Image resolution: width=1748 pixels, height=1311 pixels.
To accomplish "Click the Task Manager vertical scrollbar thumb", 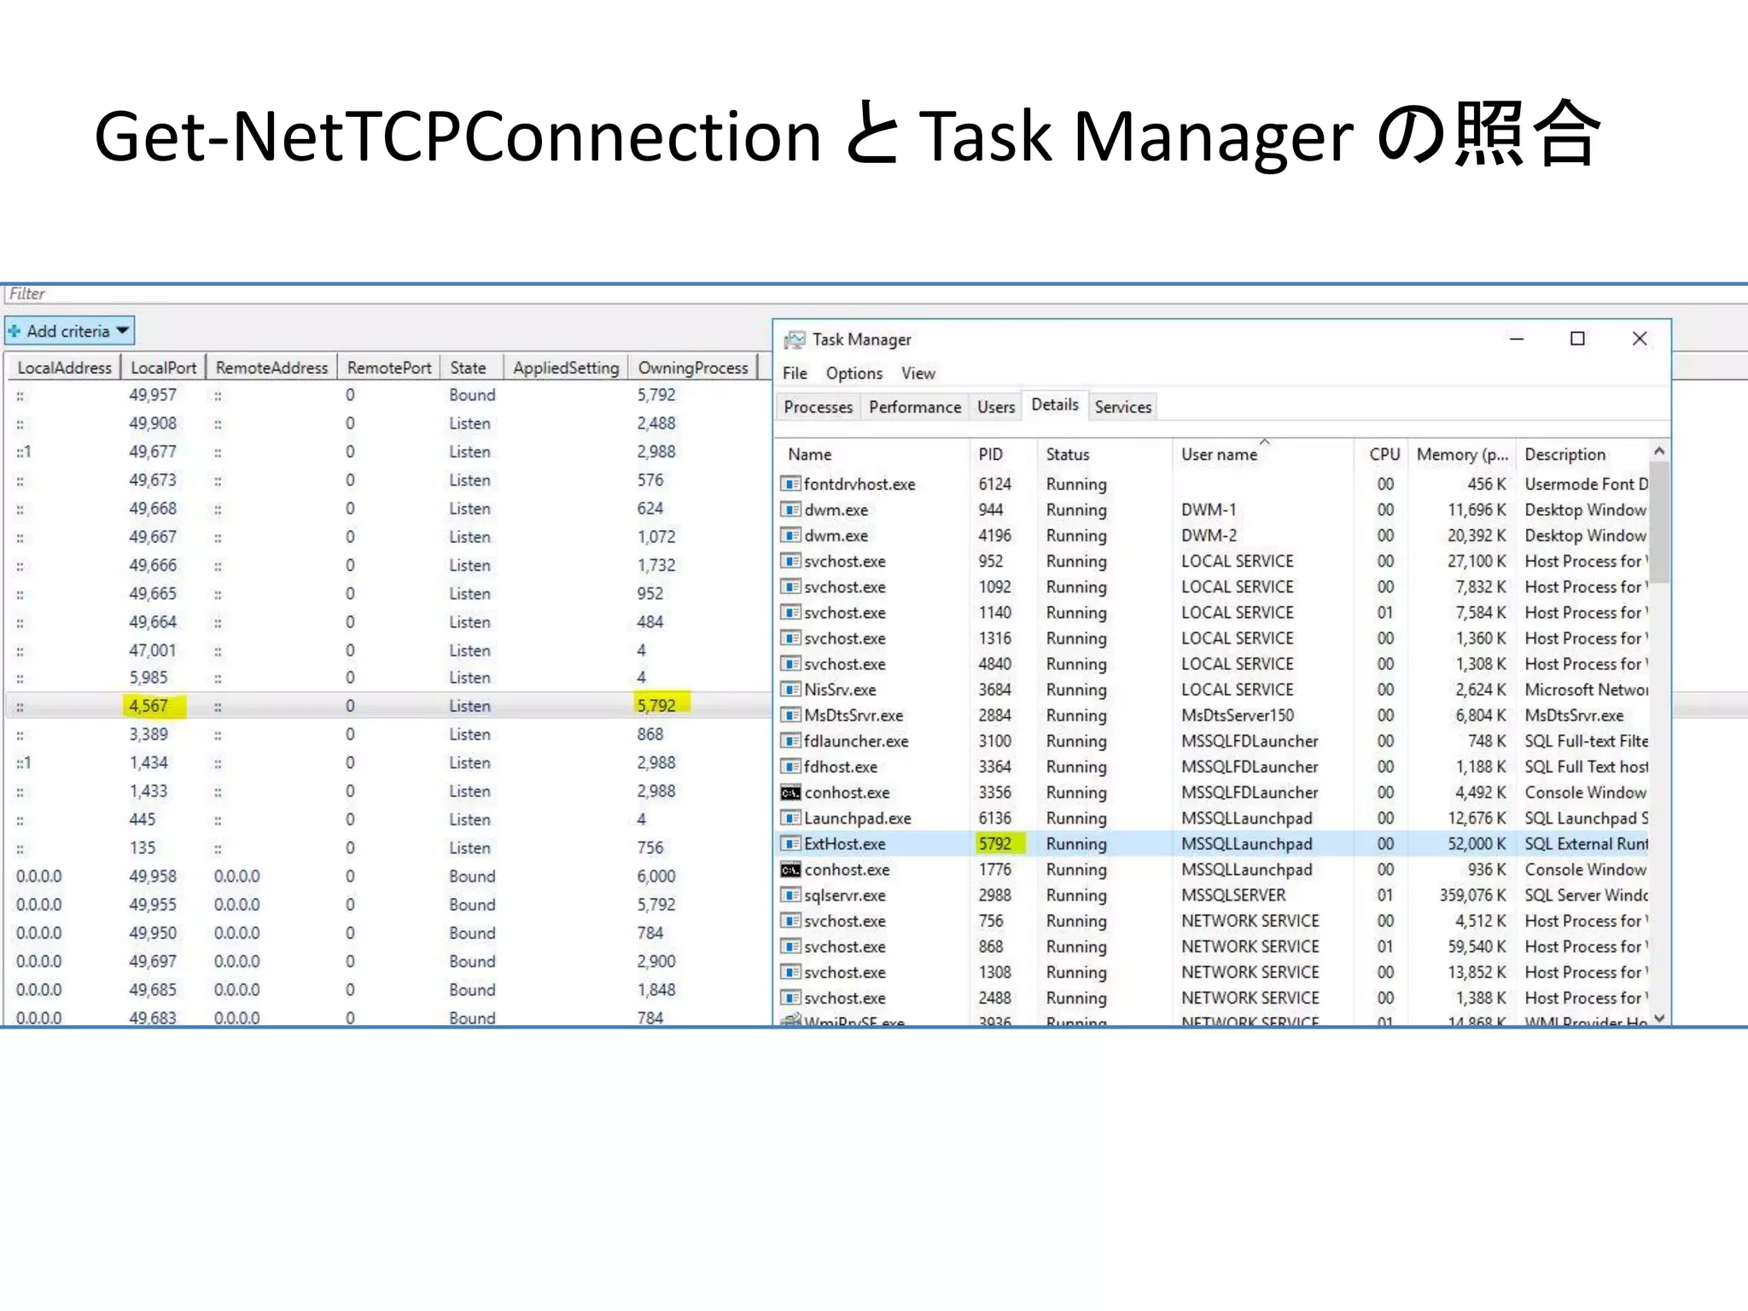I will tap(1658, 522).
